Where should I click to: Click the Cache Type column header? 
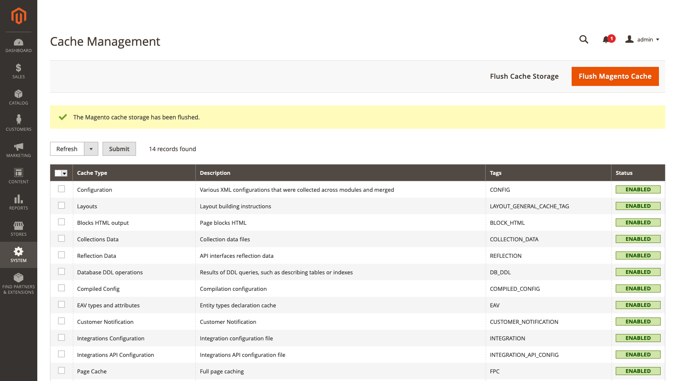(x=134, y=173)
